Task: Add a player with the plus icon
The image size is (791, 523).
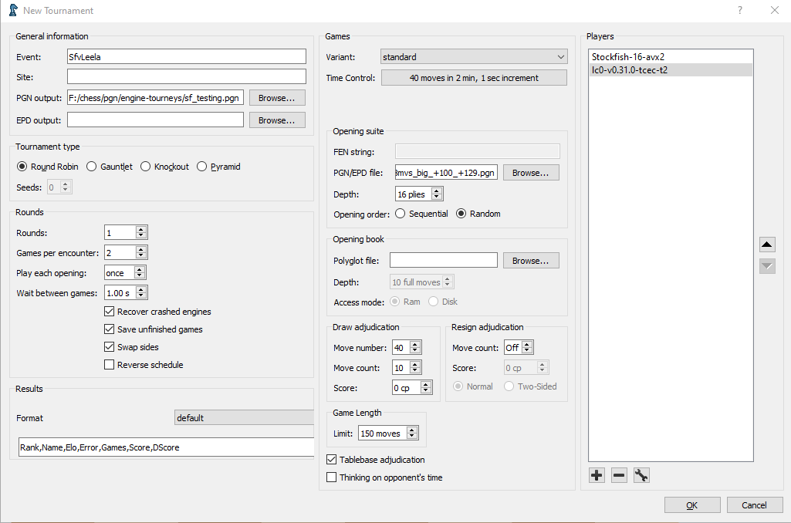Action: pyautogui.click(x=597, y=475)
